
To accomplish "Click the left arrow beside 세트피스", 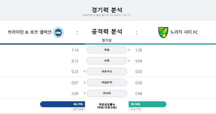I will coord(84,71).
